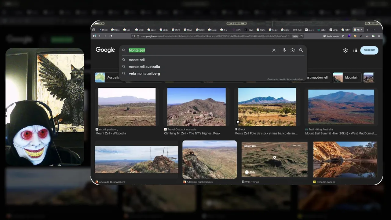391x220 pixels.
Task: Choose the suggestion "vela monte zeilberg"
Action: coord(213,73)
